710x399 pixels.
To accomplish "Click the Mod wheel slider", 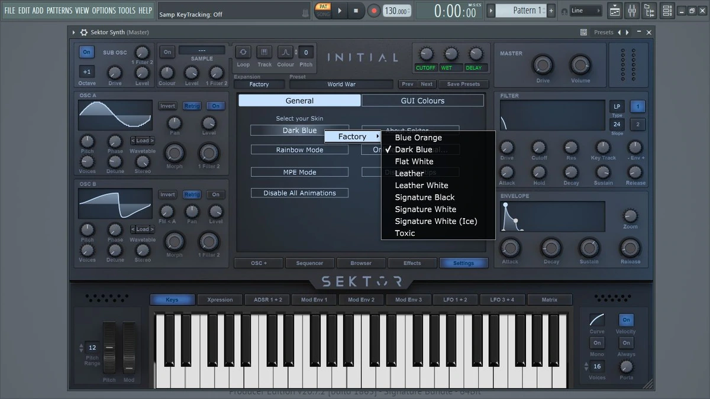I will click(129, 348).
